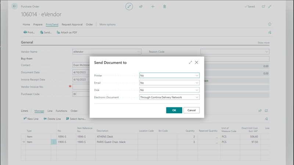Expand the Send Document dialog

pyautogui.click(x=190, y=62)
